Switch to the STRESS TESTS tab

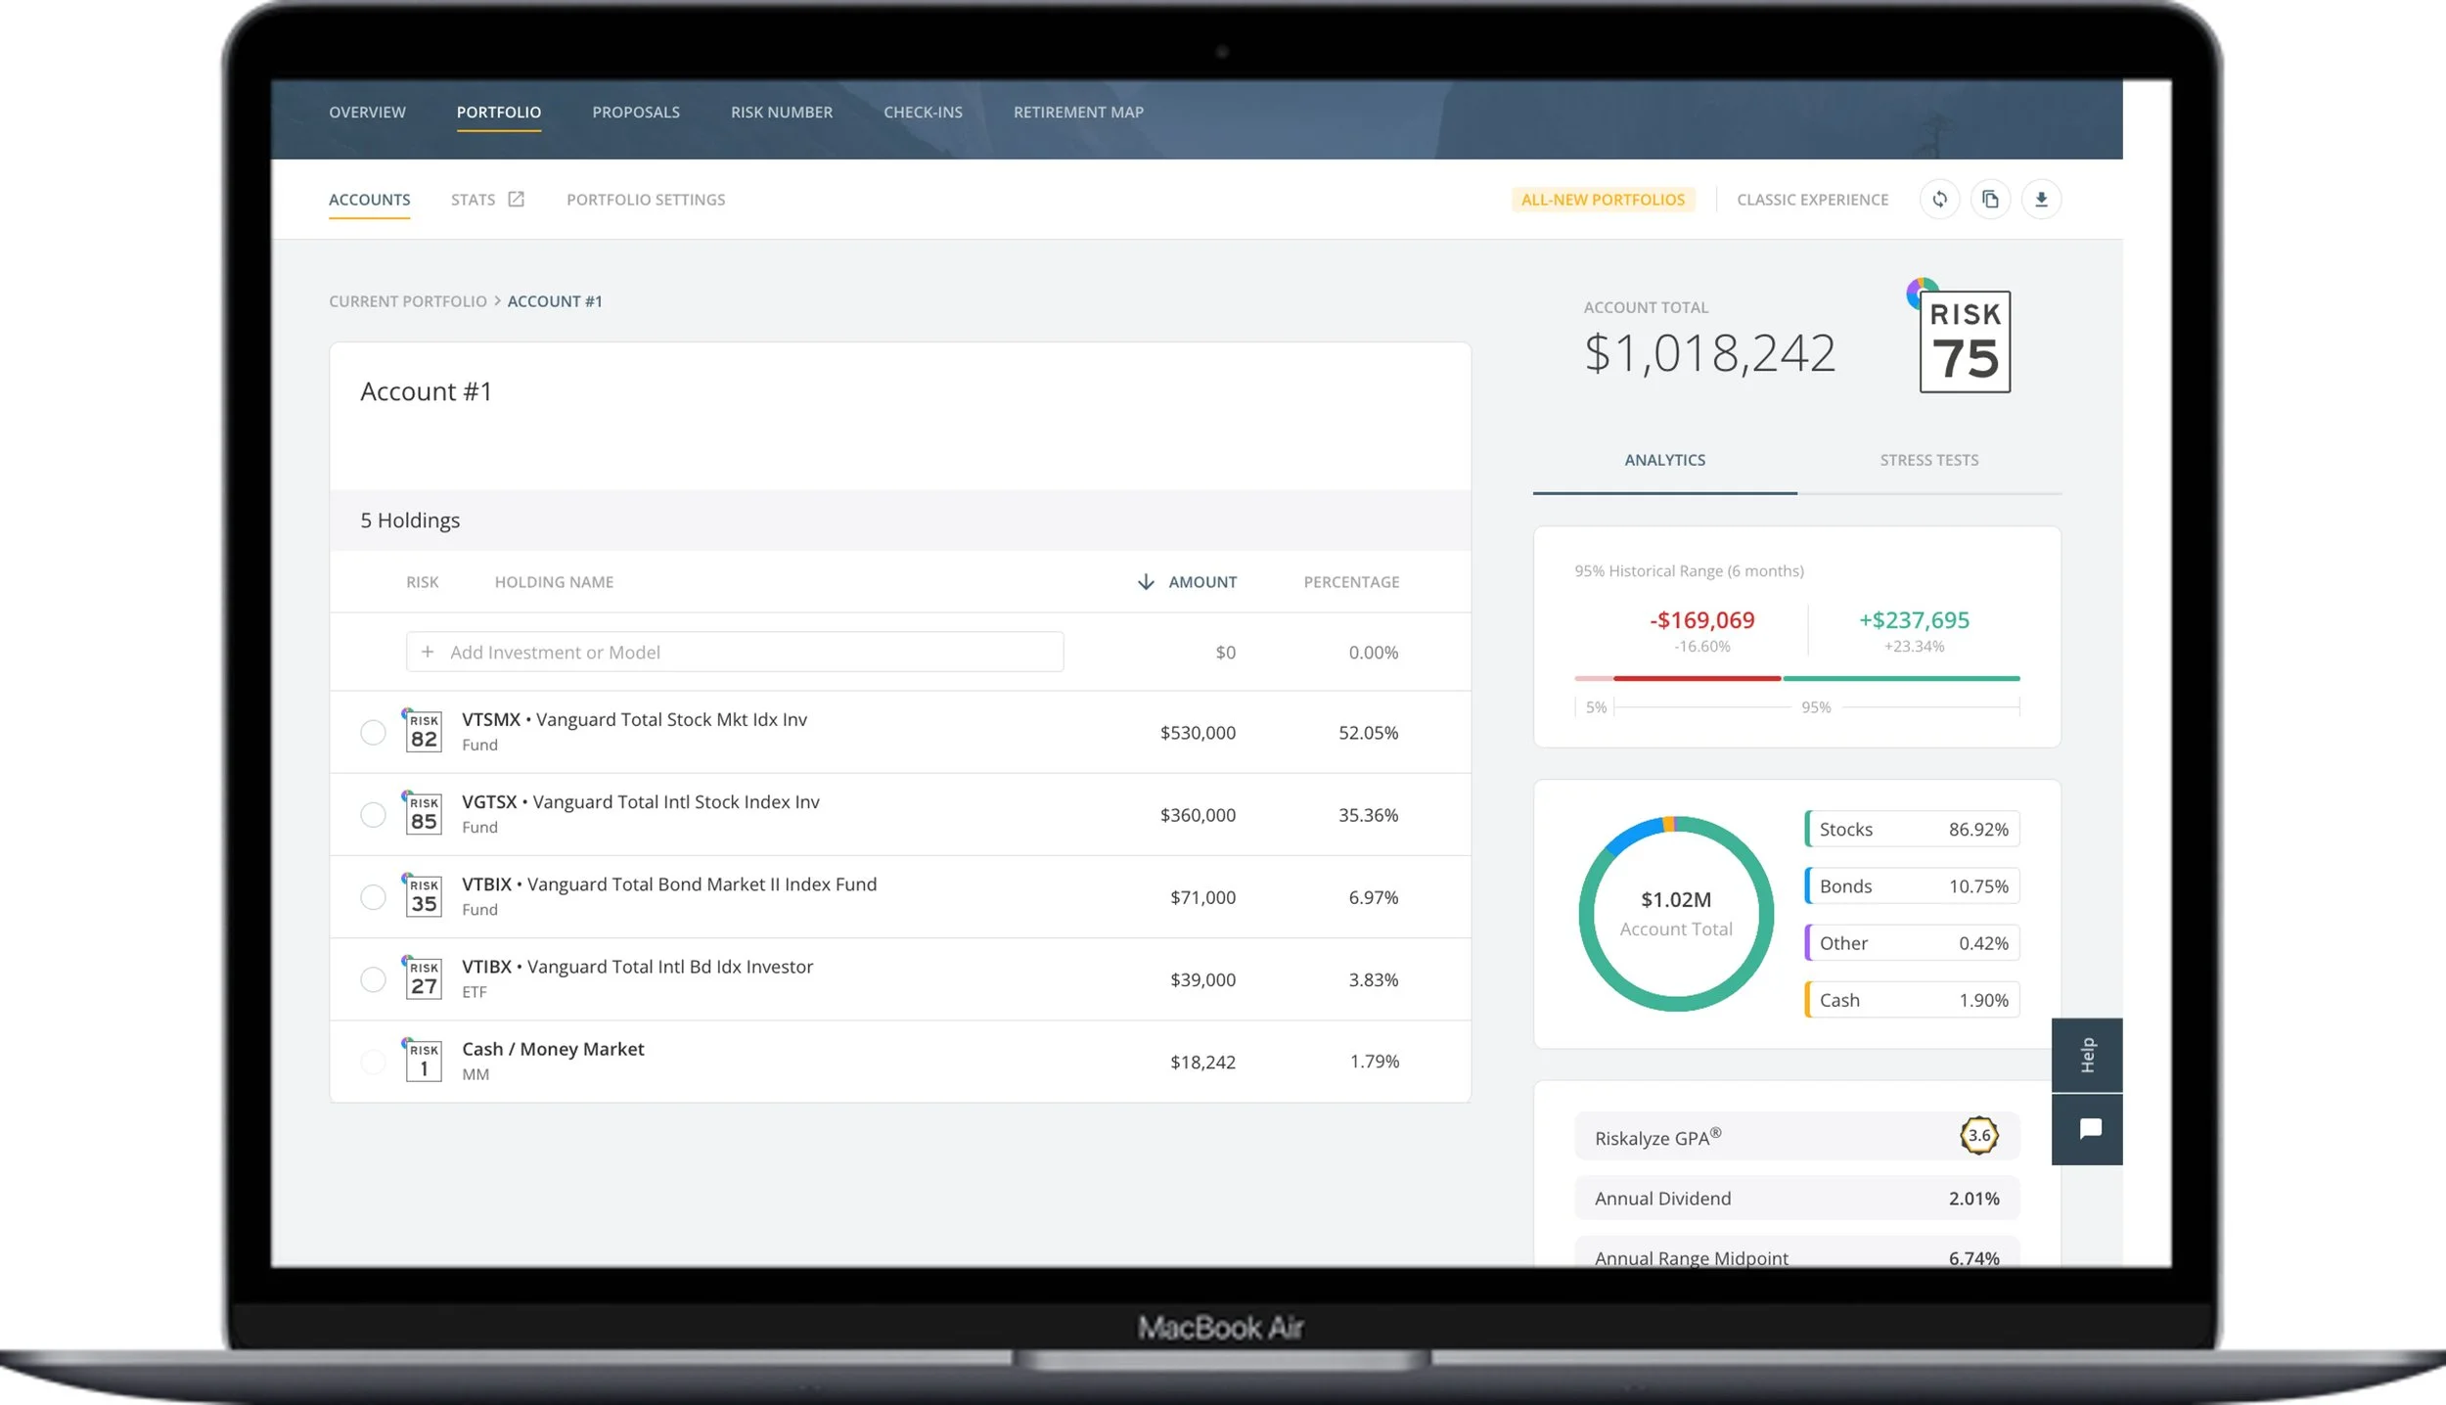tap(1928, 460)
